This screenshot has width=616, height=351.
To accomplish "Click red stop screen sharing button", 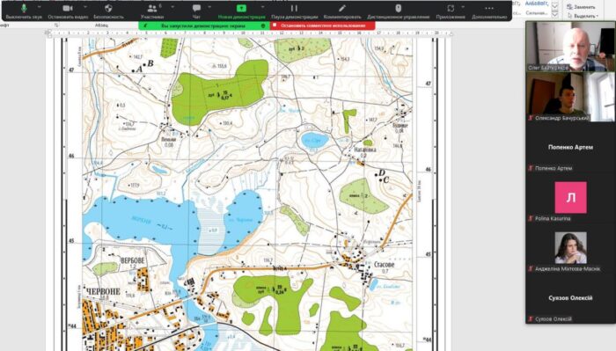I will point(323,26).
